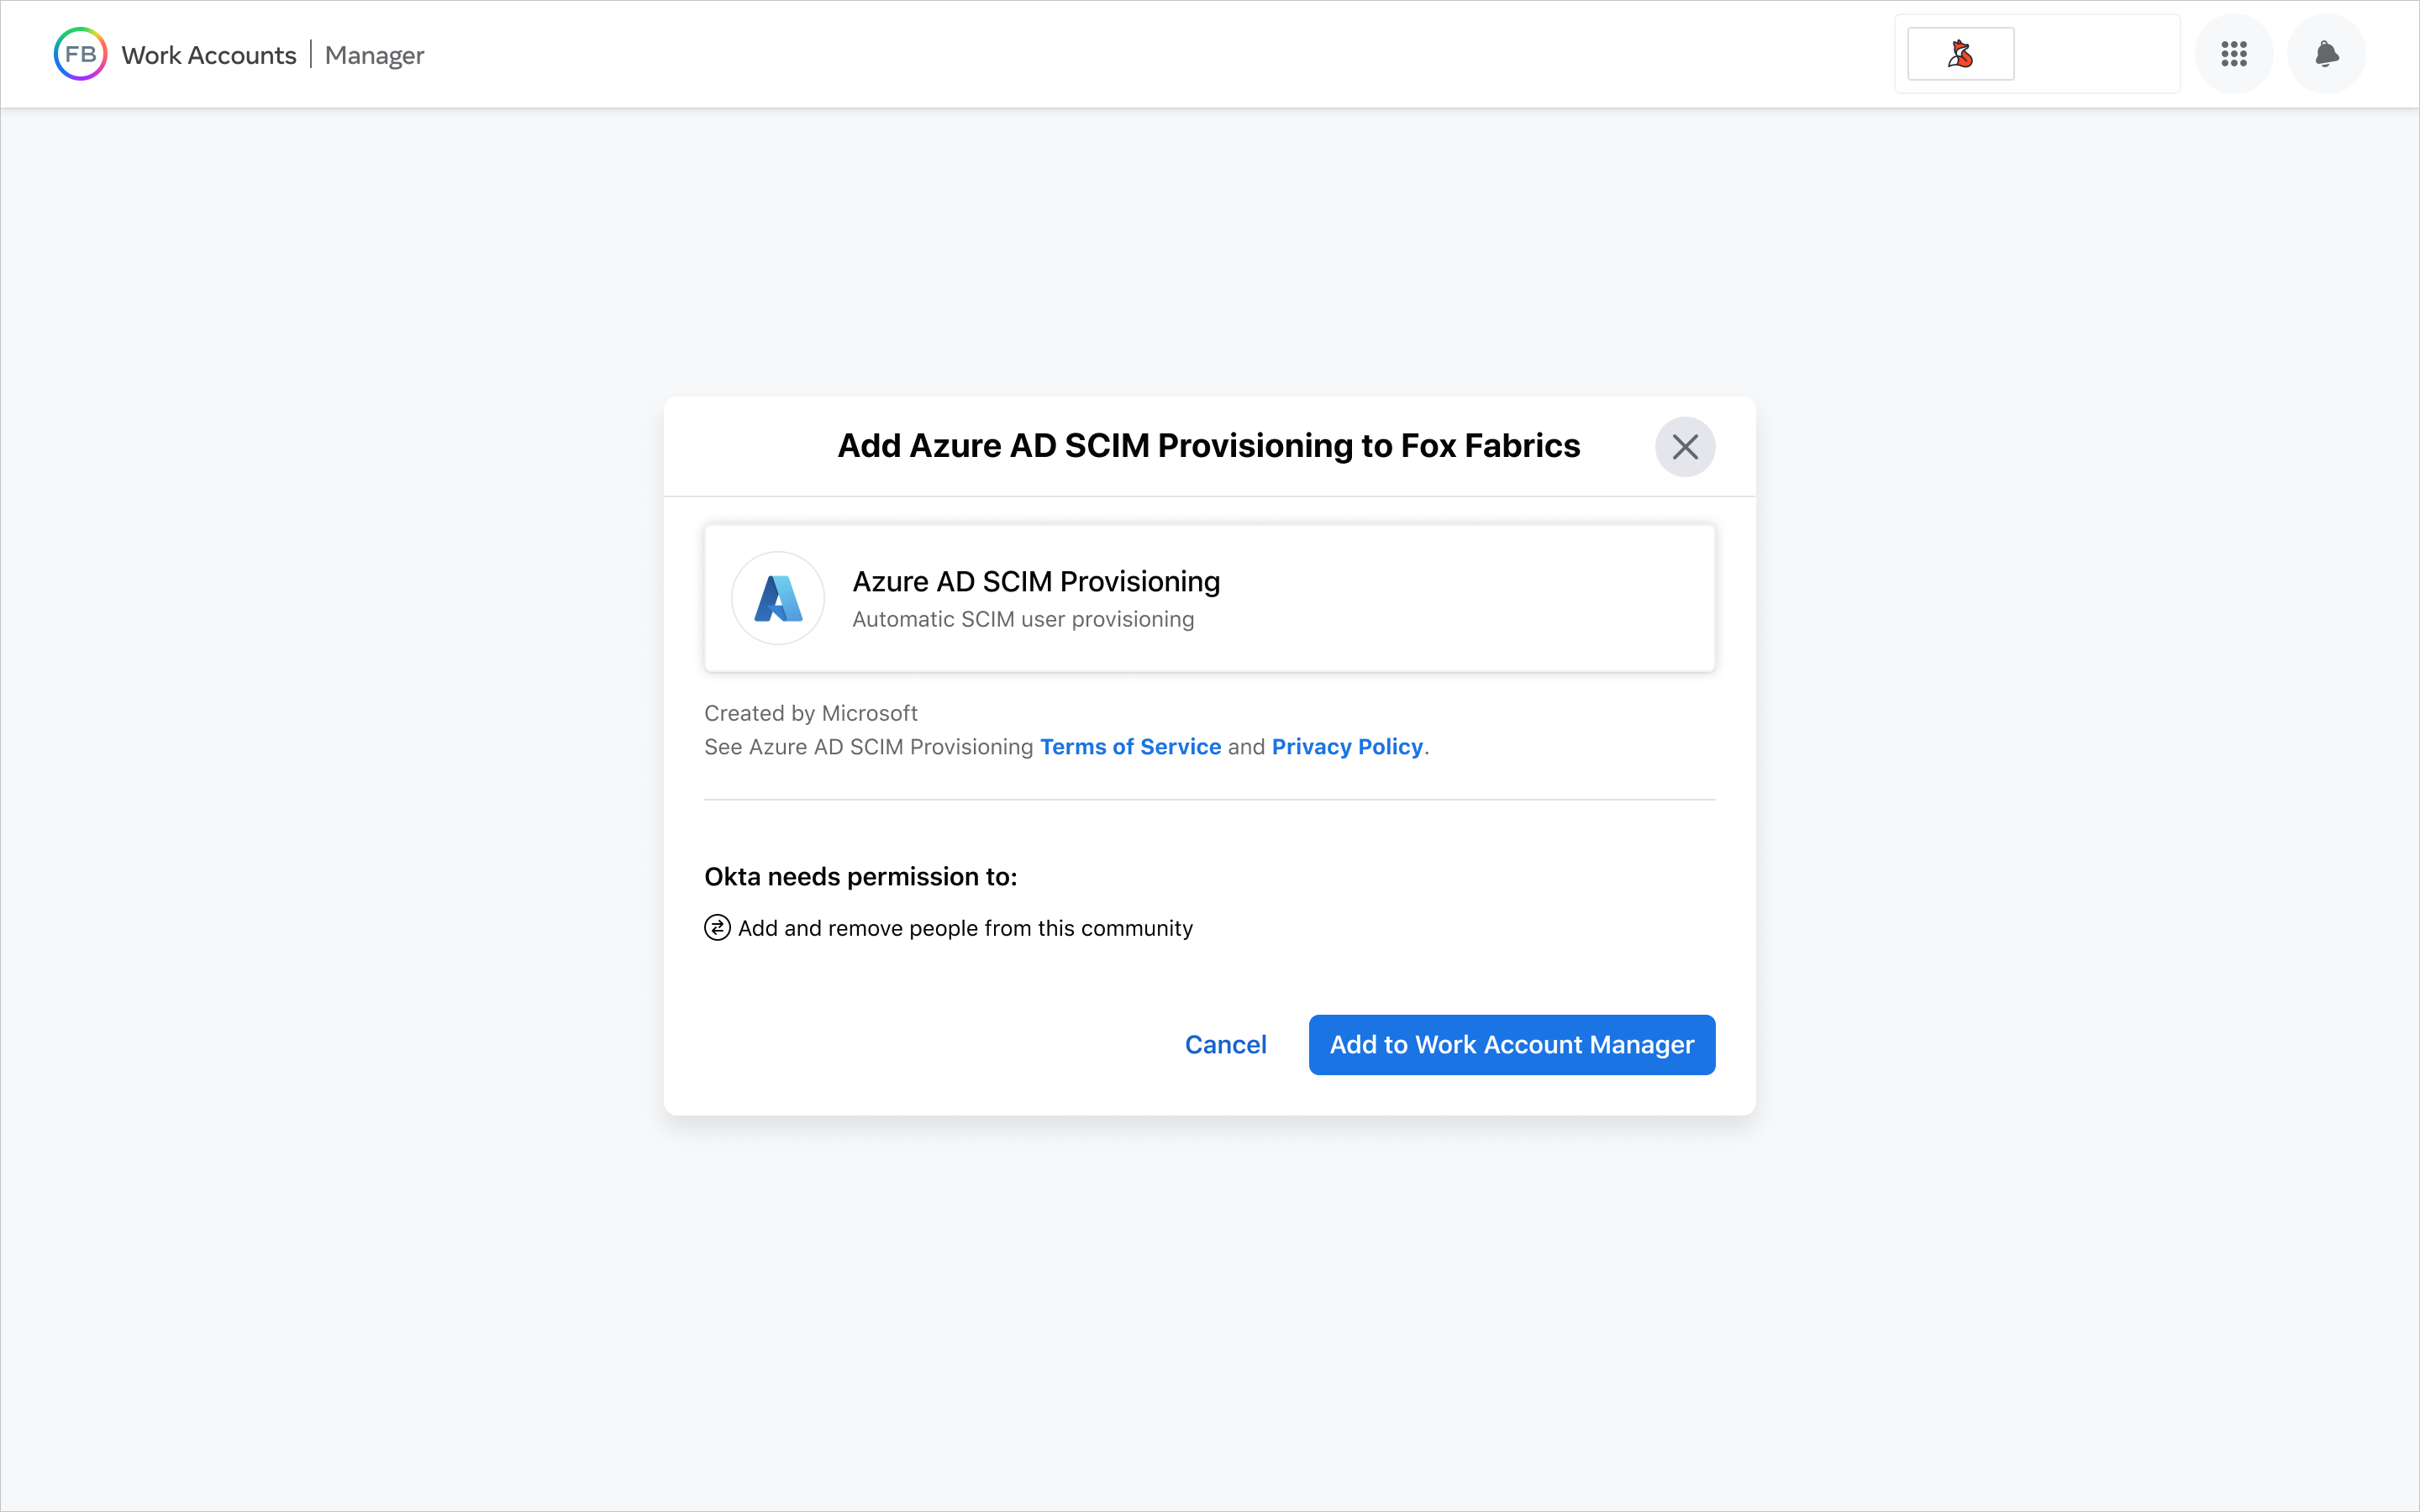This screenshot has height=1512, width=2420.
Task: Click the apps grid icon top right
Action: [2233, 54]
